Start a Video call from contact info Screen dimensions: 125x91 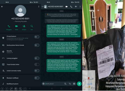tap(16, 28)
